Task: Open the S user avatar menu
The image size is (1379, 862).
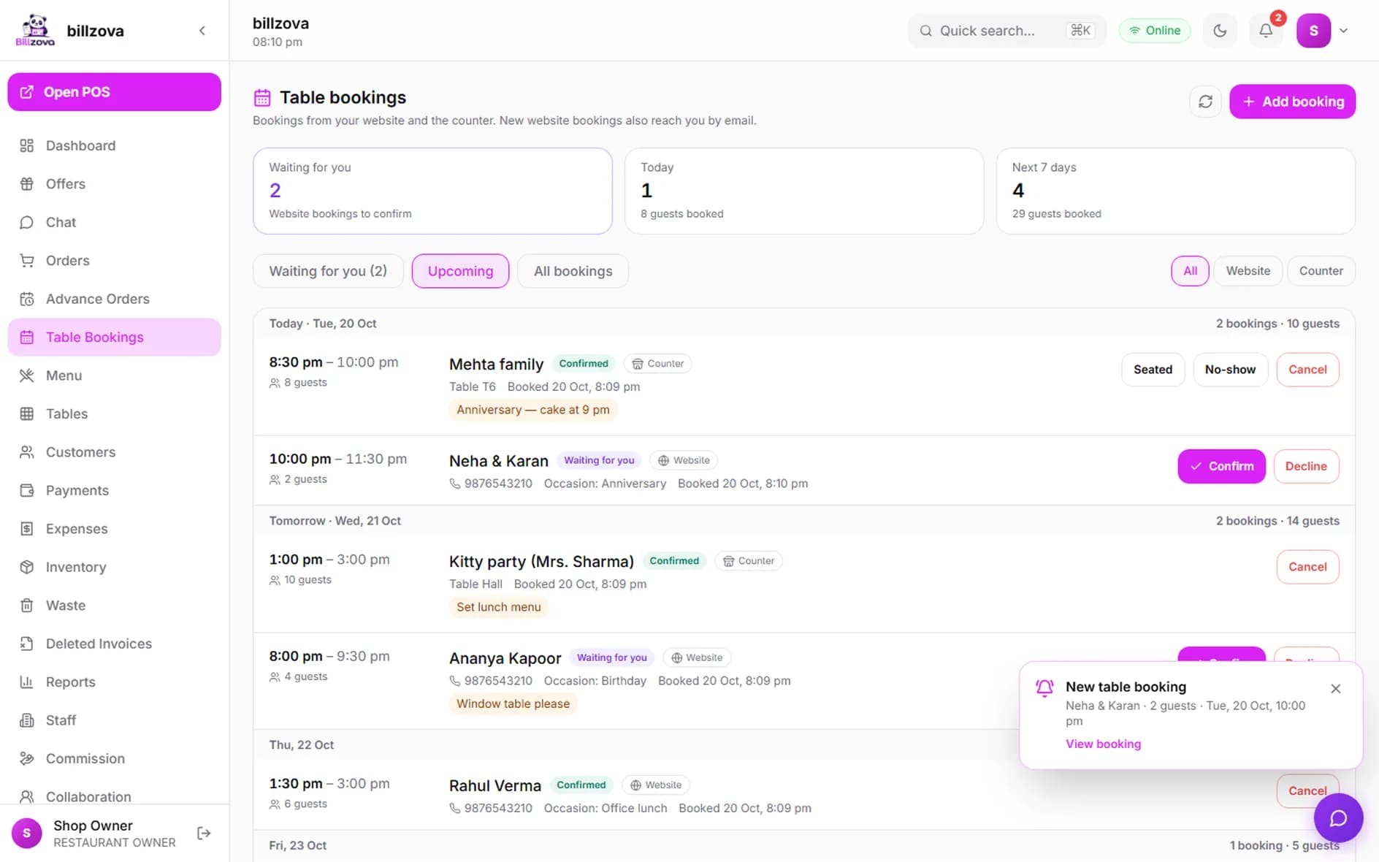Action: point(1313,31)
